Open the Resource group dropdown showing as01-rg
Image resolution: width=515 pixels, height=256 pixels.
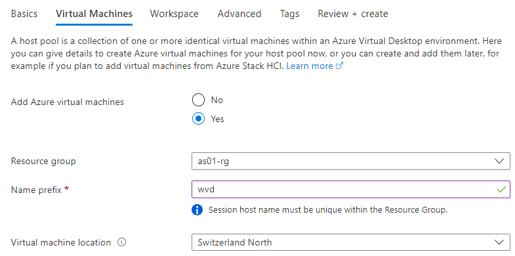click(351, 161)
